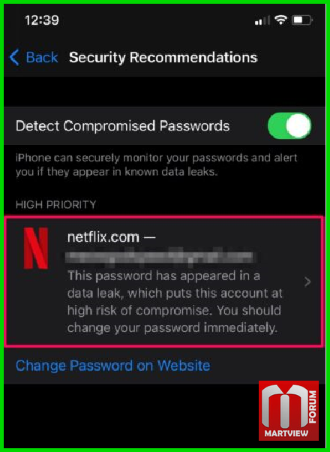Tap the battery indicator icon
This screenshot has width=330, height=452.
(x=302, y=20)
